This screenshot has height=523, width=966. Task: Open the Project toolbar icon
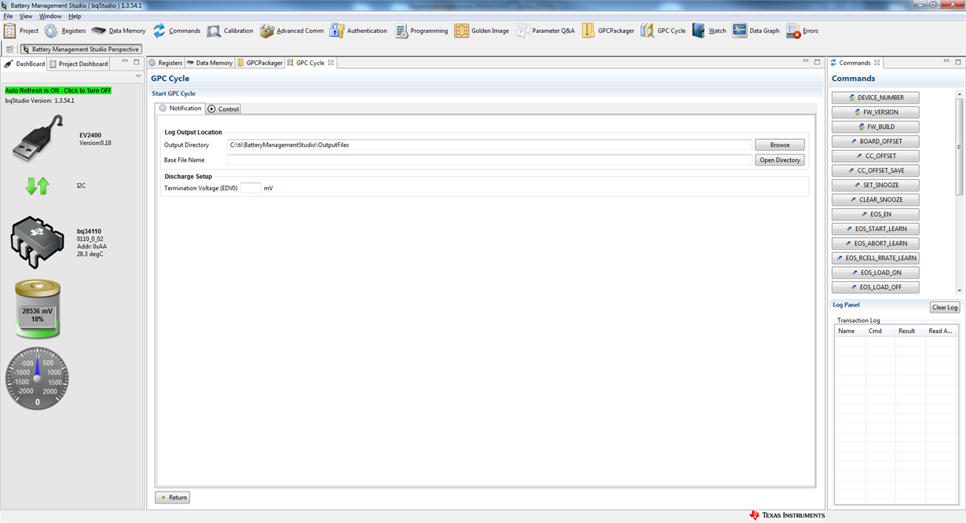click(9, 31)
